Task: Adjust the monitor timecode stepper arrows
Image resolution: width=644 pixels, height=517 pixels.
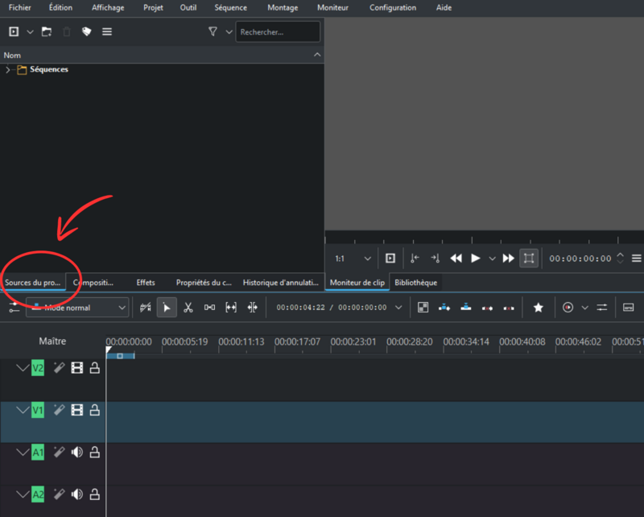Action: pyautogui.click(x=620, y=258)
